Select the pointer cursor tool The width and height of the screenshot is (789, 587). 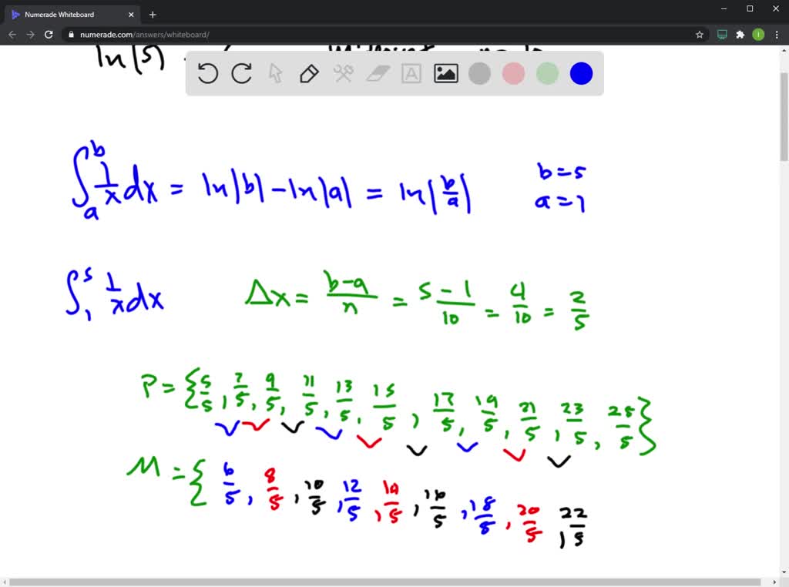[x=275, y=73]
